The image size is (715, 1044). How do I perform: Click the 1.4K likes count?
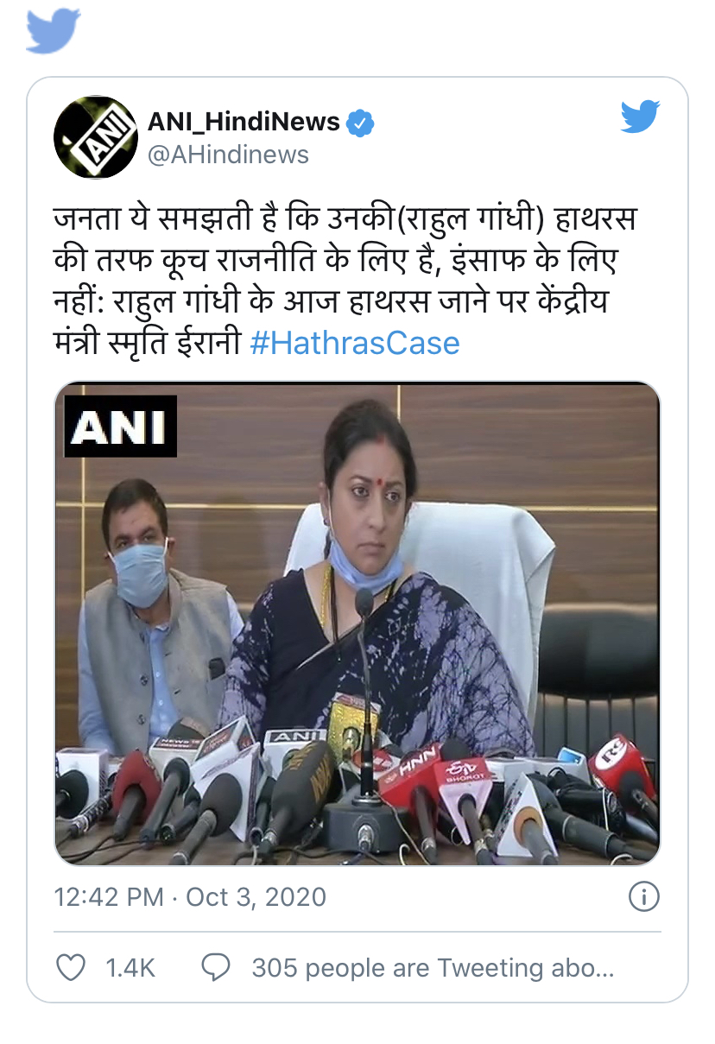click(x=130, y=968)
